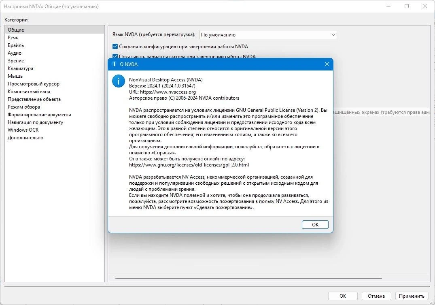Click OK button in NVDA settings window
This screenshot has width=435, height=305.
[343, 296]
